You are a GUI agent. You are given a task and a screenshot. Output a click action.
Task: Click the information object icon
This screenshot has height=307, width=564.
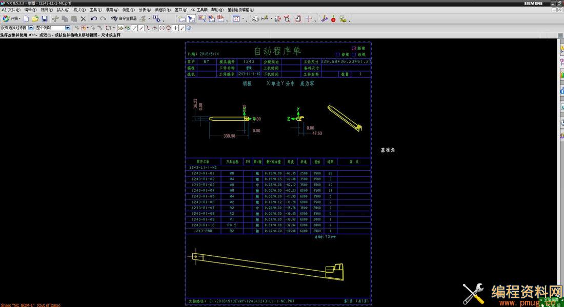pyautogui.click(x=157, y=18)
